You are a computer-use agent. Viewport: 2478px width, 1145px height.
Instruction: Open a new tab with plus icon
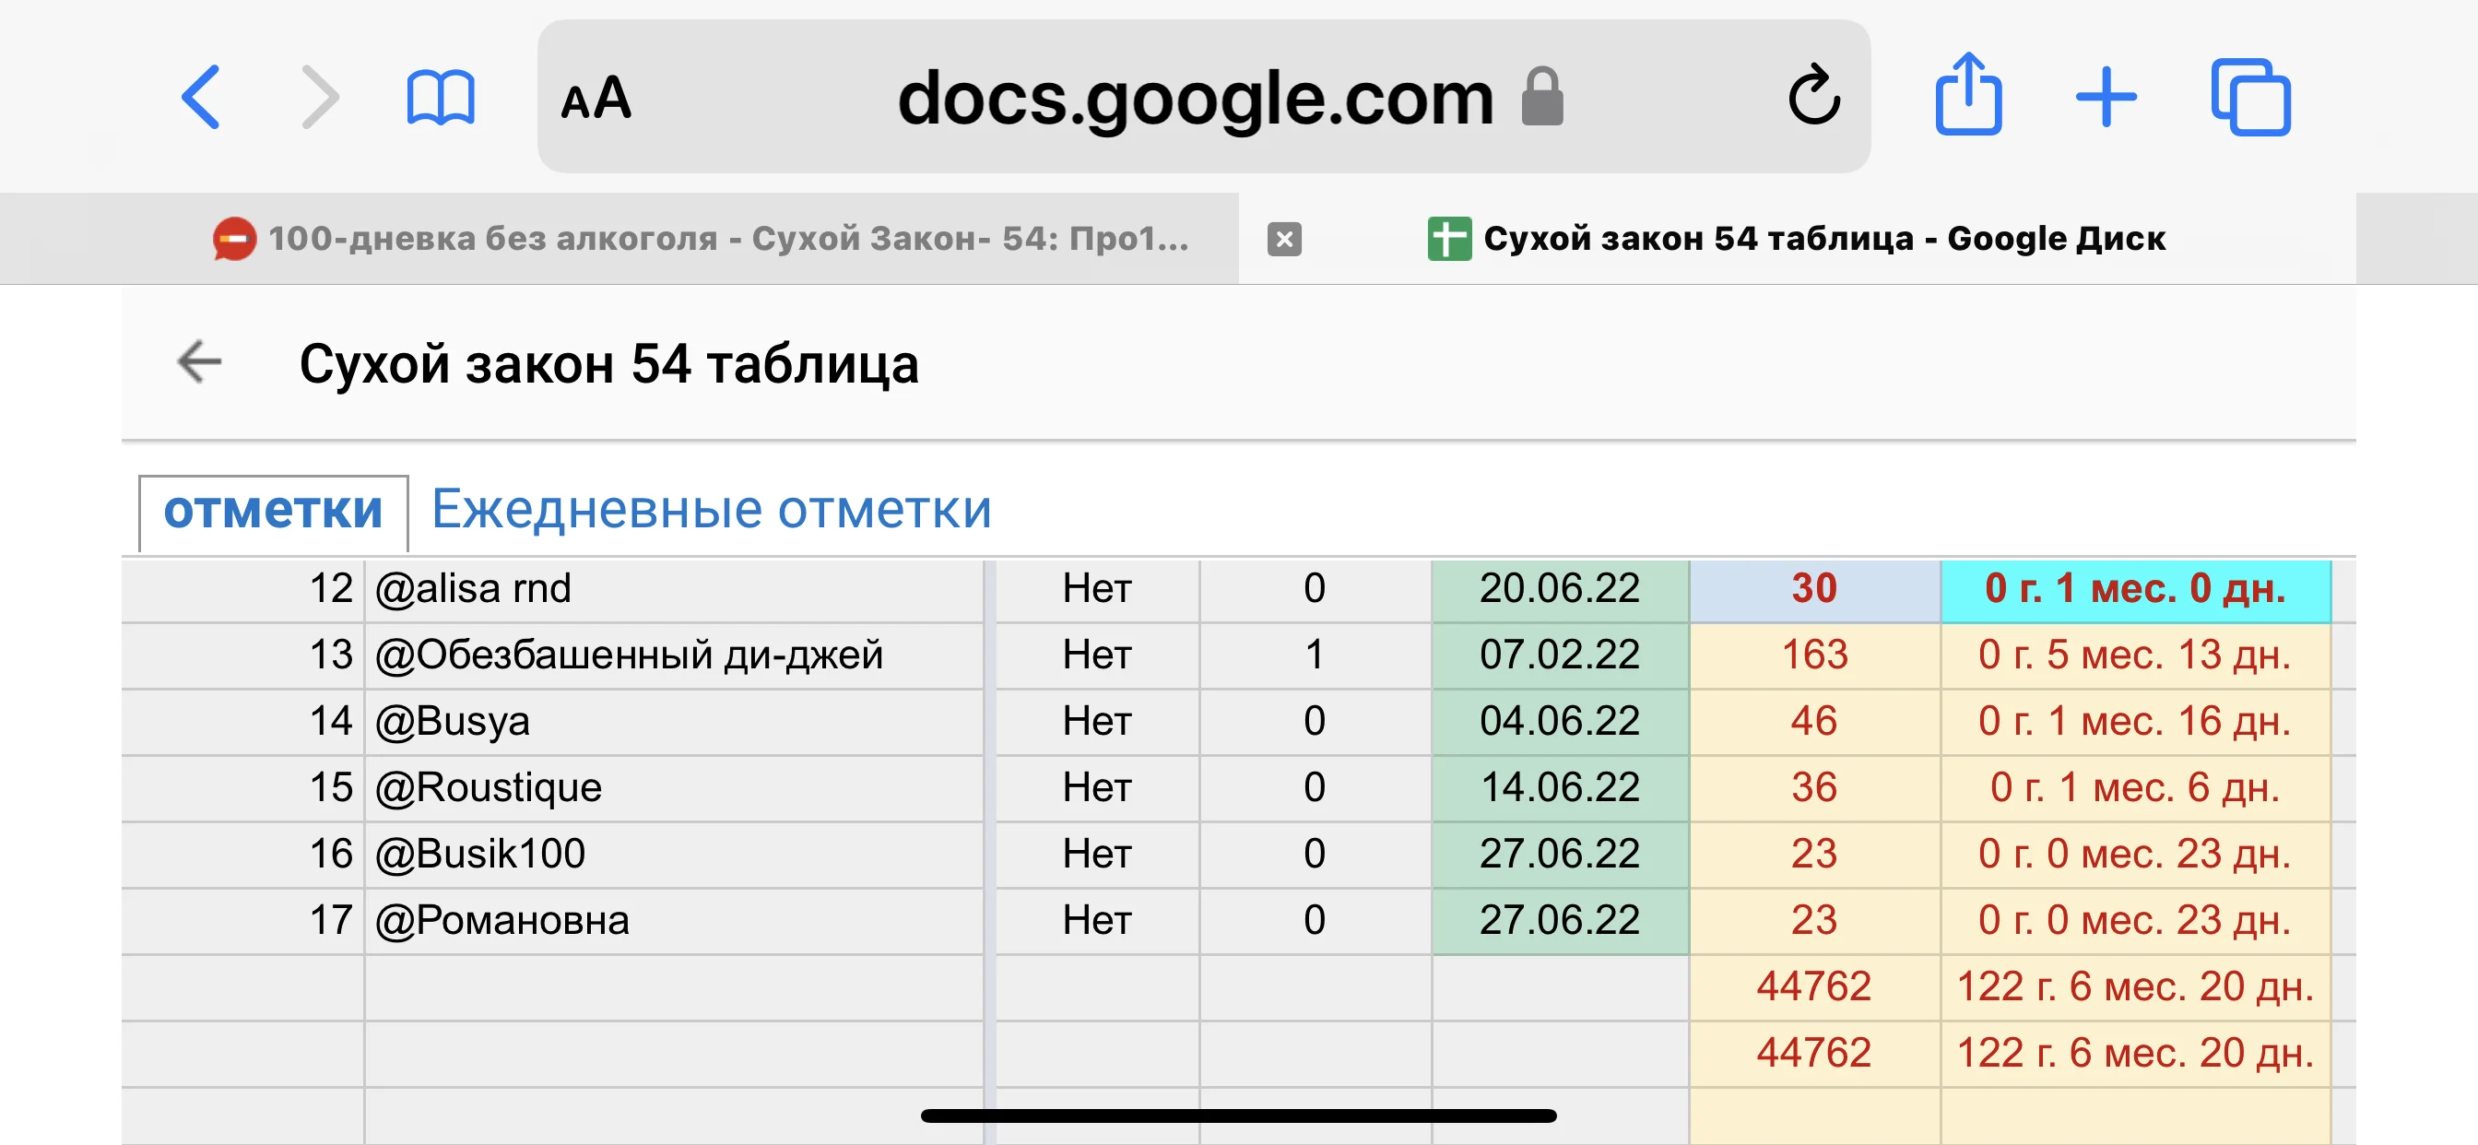tap(2106, 97)
